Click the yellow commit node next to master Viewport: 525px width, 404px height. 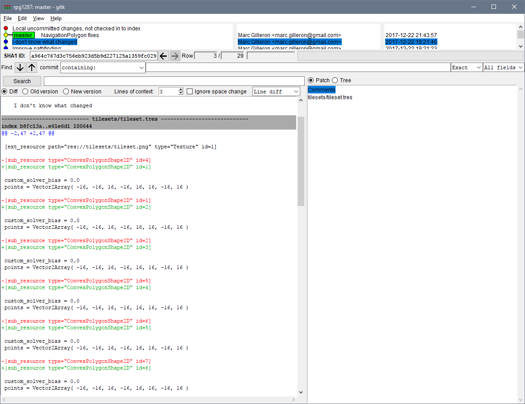tap(5, 35)
